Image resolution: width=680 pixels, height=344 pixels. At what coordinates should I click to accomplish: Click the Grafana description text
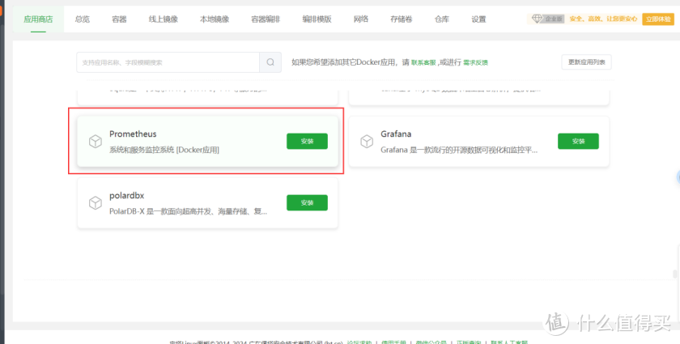tap(459, 151)
